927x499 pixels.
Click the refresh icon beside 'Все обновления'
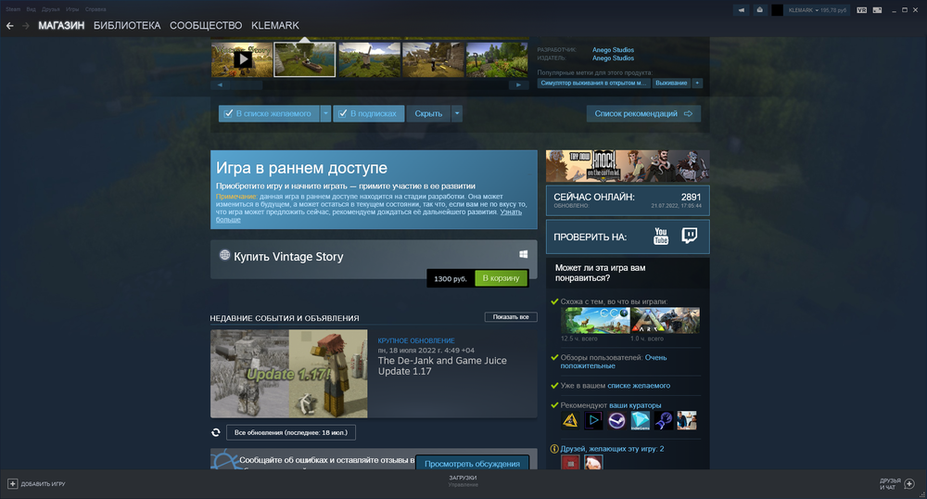click(216, 432)
